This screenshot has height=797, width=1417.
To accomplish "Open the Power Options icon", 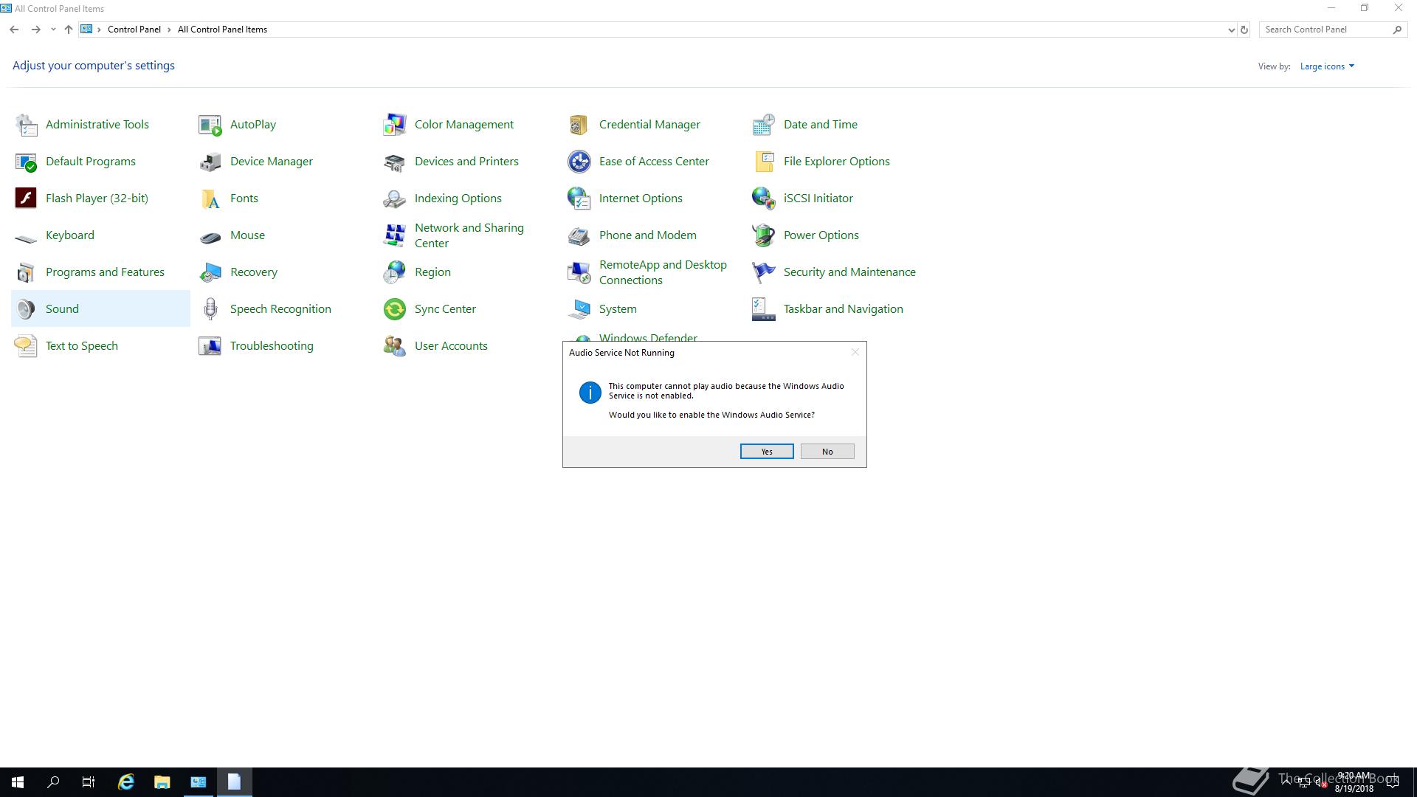I will [764, 235].
